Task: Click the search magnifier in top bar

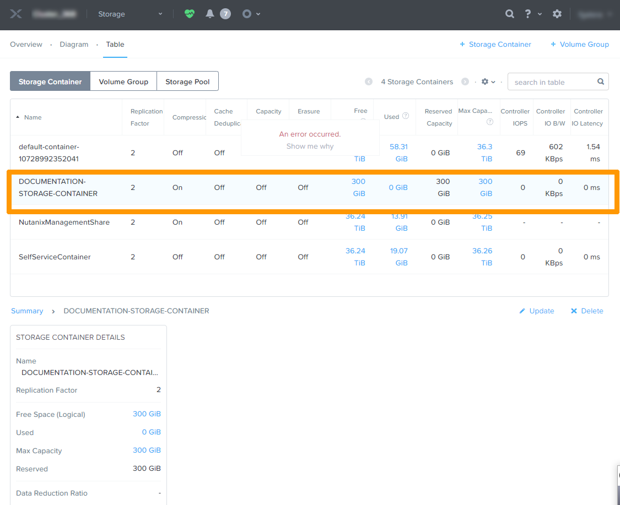Action: (x=510, y=14)
